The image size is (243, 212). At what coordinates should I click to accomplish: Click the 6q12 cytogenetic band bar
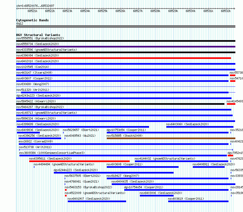(x=126, y=26)
